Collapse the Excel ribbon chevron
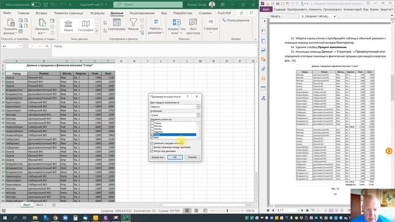 255,39
